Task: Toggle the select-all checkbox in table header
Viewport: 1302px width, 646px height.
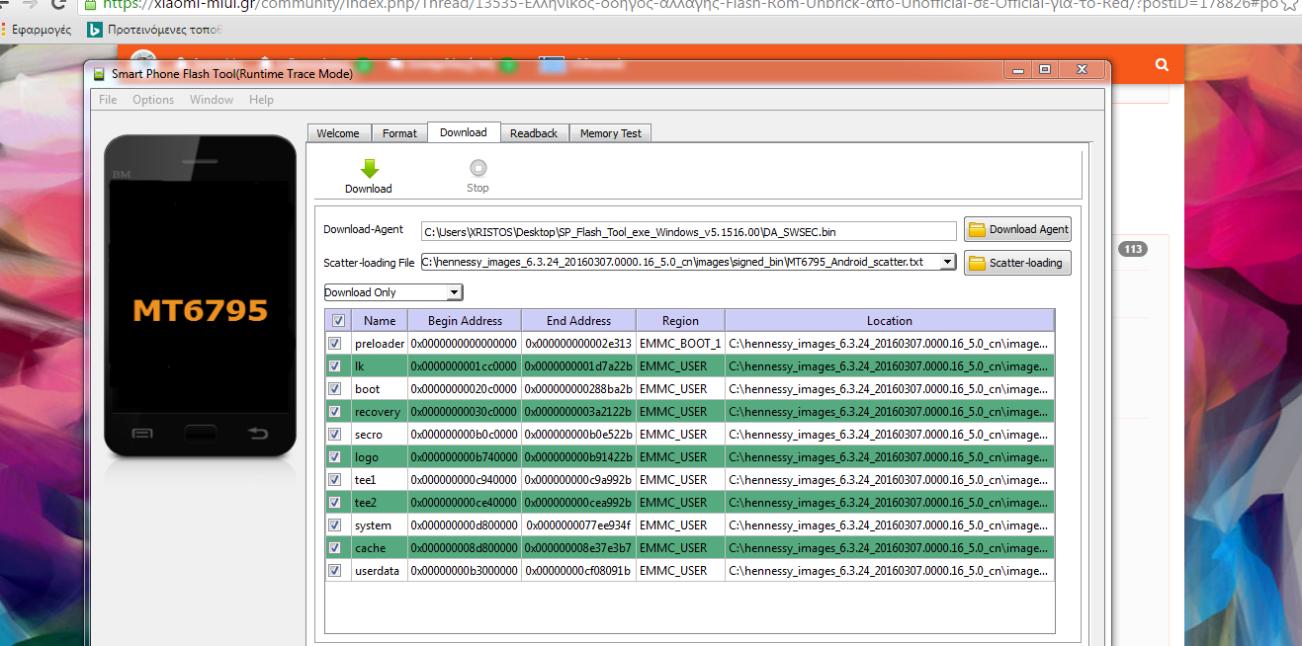Action: tap(339, 321)
